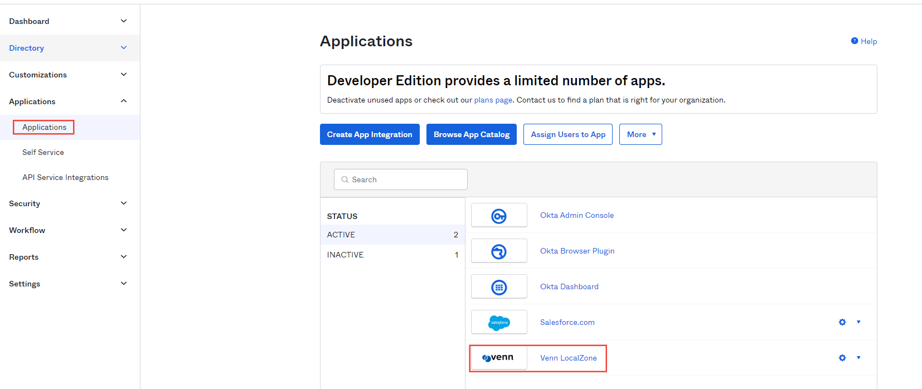
Task: Follow the plans page link
Action: coord(493,100)
